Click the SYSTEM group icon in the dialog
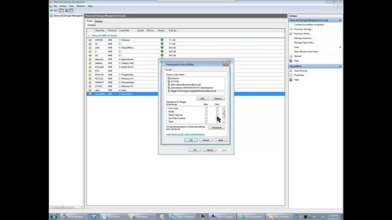Viewport: 392px width, 220px height. click(x=169, y=81)
